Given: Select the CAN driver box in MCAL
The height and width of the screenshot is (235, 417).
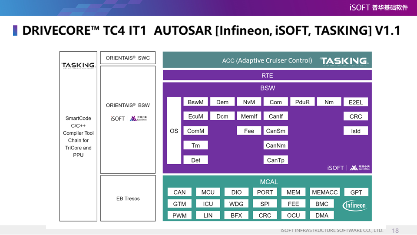Looking at the screenshot, I should pyautogui.click(x=179, y=192).
